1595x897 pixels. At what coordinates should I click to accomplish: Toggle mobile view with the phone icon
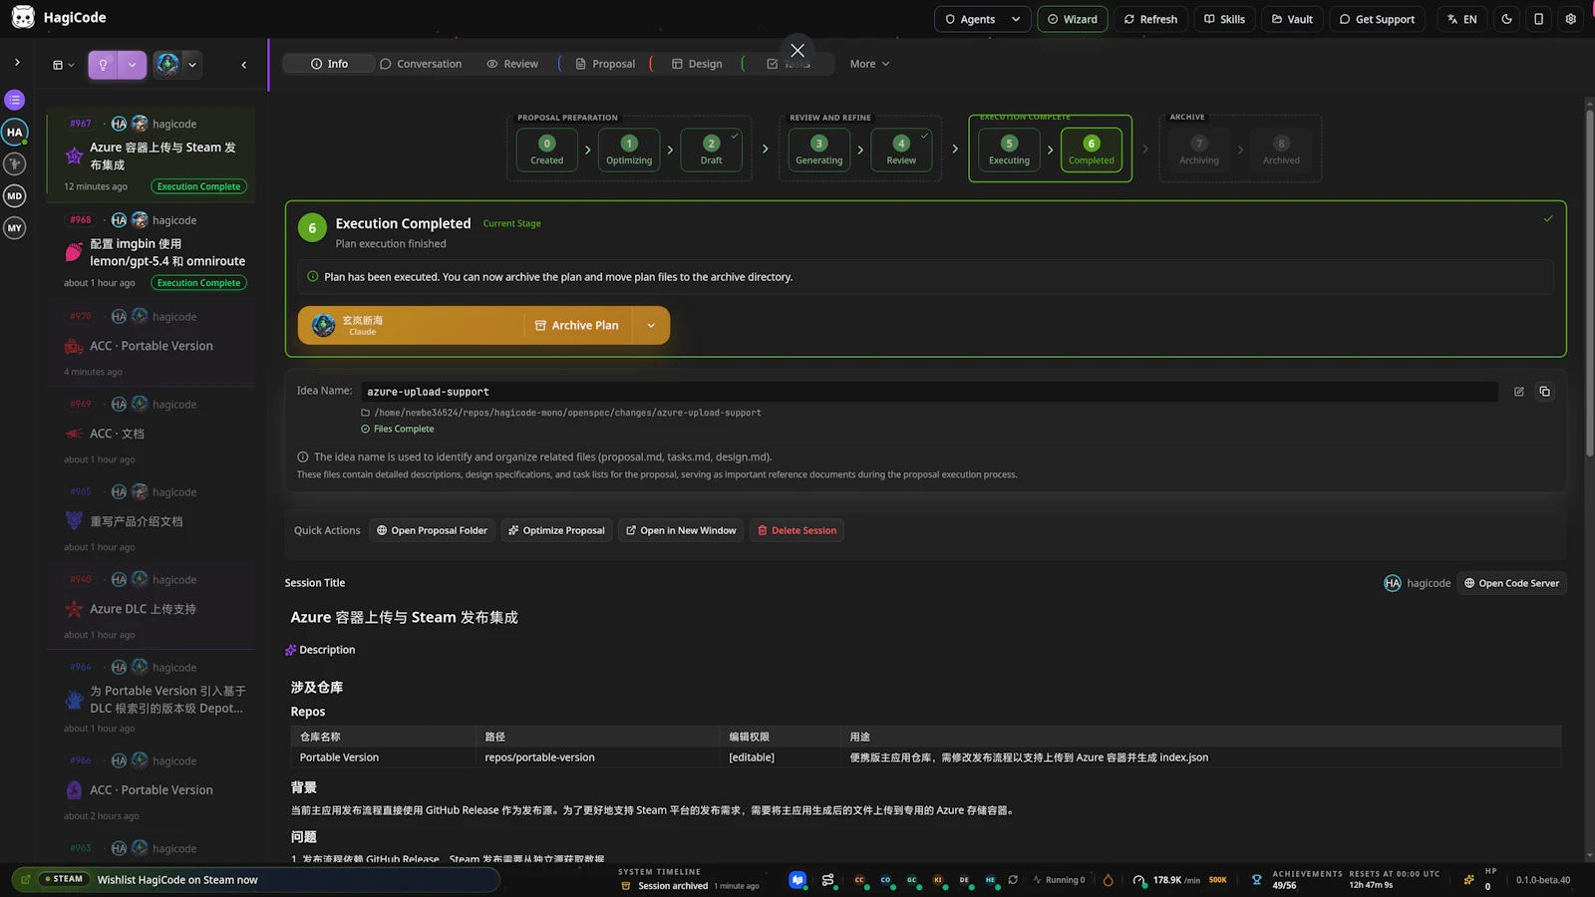point(1538,18)
